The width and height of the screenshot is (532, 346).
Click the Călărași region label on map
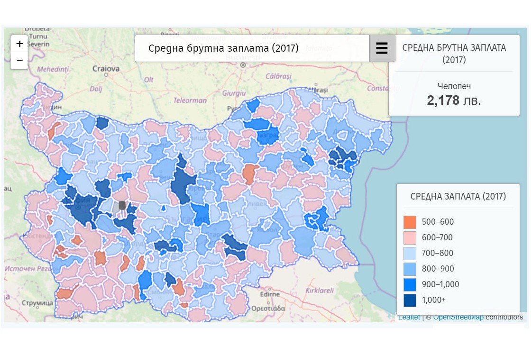point(278,76)
